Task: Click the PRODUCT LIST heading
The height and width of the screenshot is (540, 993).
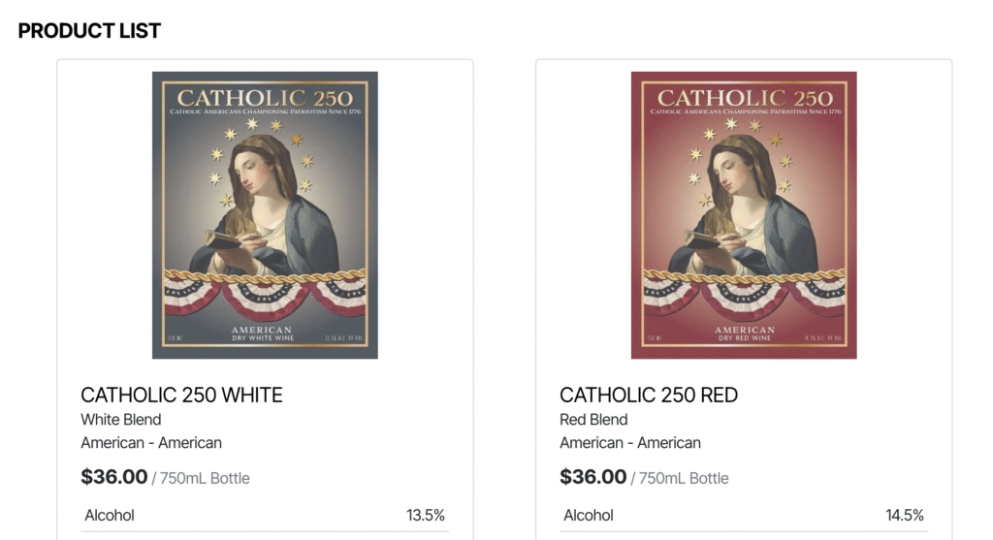Action: point(89,31)
